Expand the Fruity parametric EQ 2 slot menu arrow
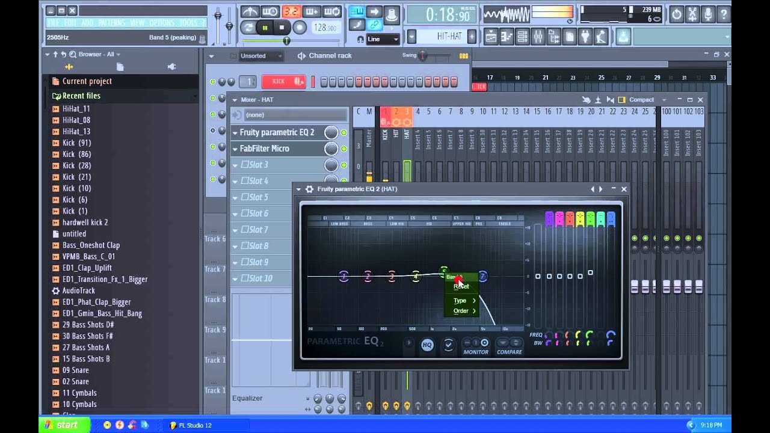 pos(235,132)
